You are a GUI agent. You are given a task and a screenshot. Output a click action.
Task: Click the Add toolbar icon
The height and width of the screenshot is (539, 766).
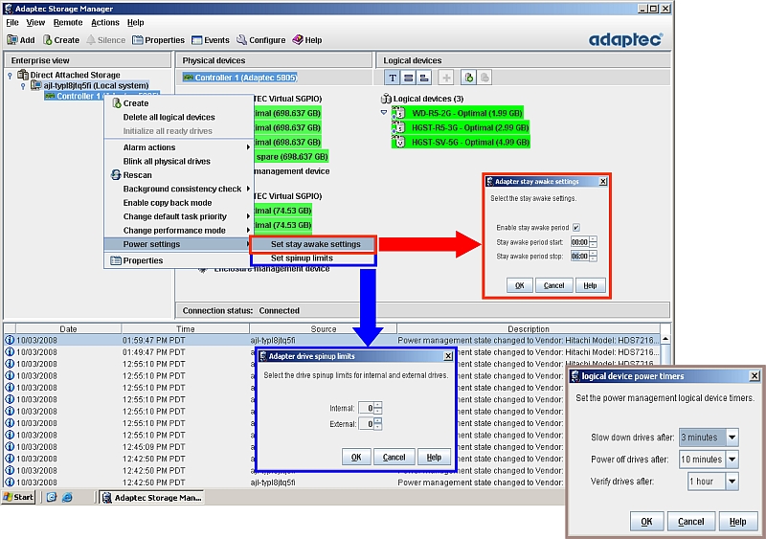pyautogui.click(x=12, y=40)
